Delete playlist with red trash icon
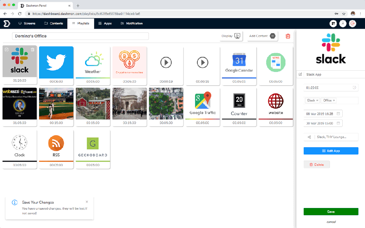This screenshot has height=228, width=365. pyautogui.click(x=288, y=36)
